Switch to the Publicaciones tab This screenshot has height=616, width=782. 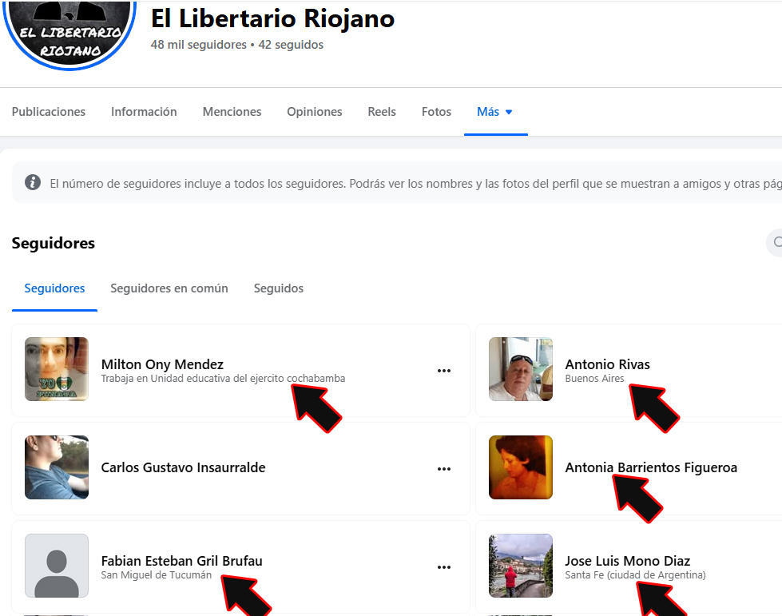tap(49, 112)
